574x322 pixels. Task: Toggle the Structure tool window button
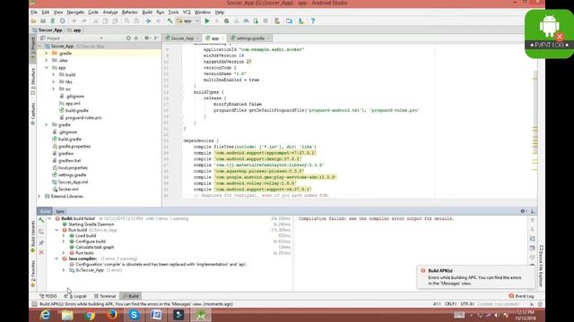click(33, 81)
